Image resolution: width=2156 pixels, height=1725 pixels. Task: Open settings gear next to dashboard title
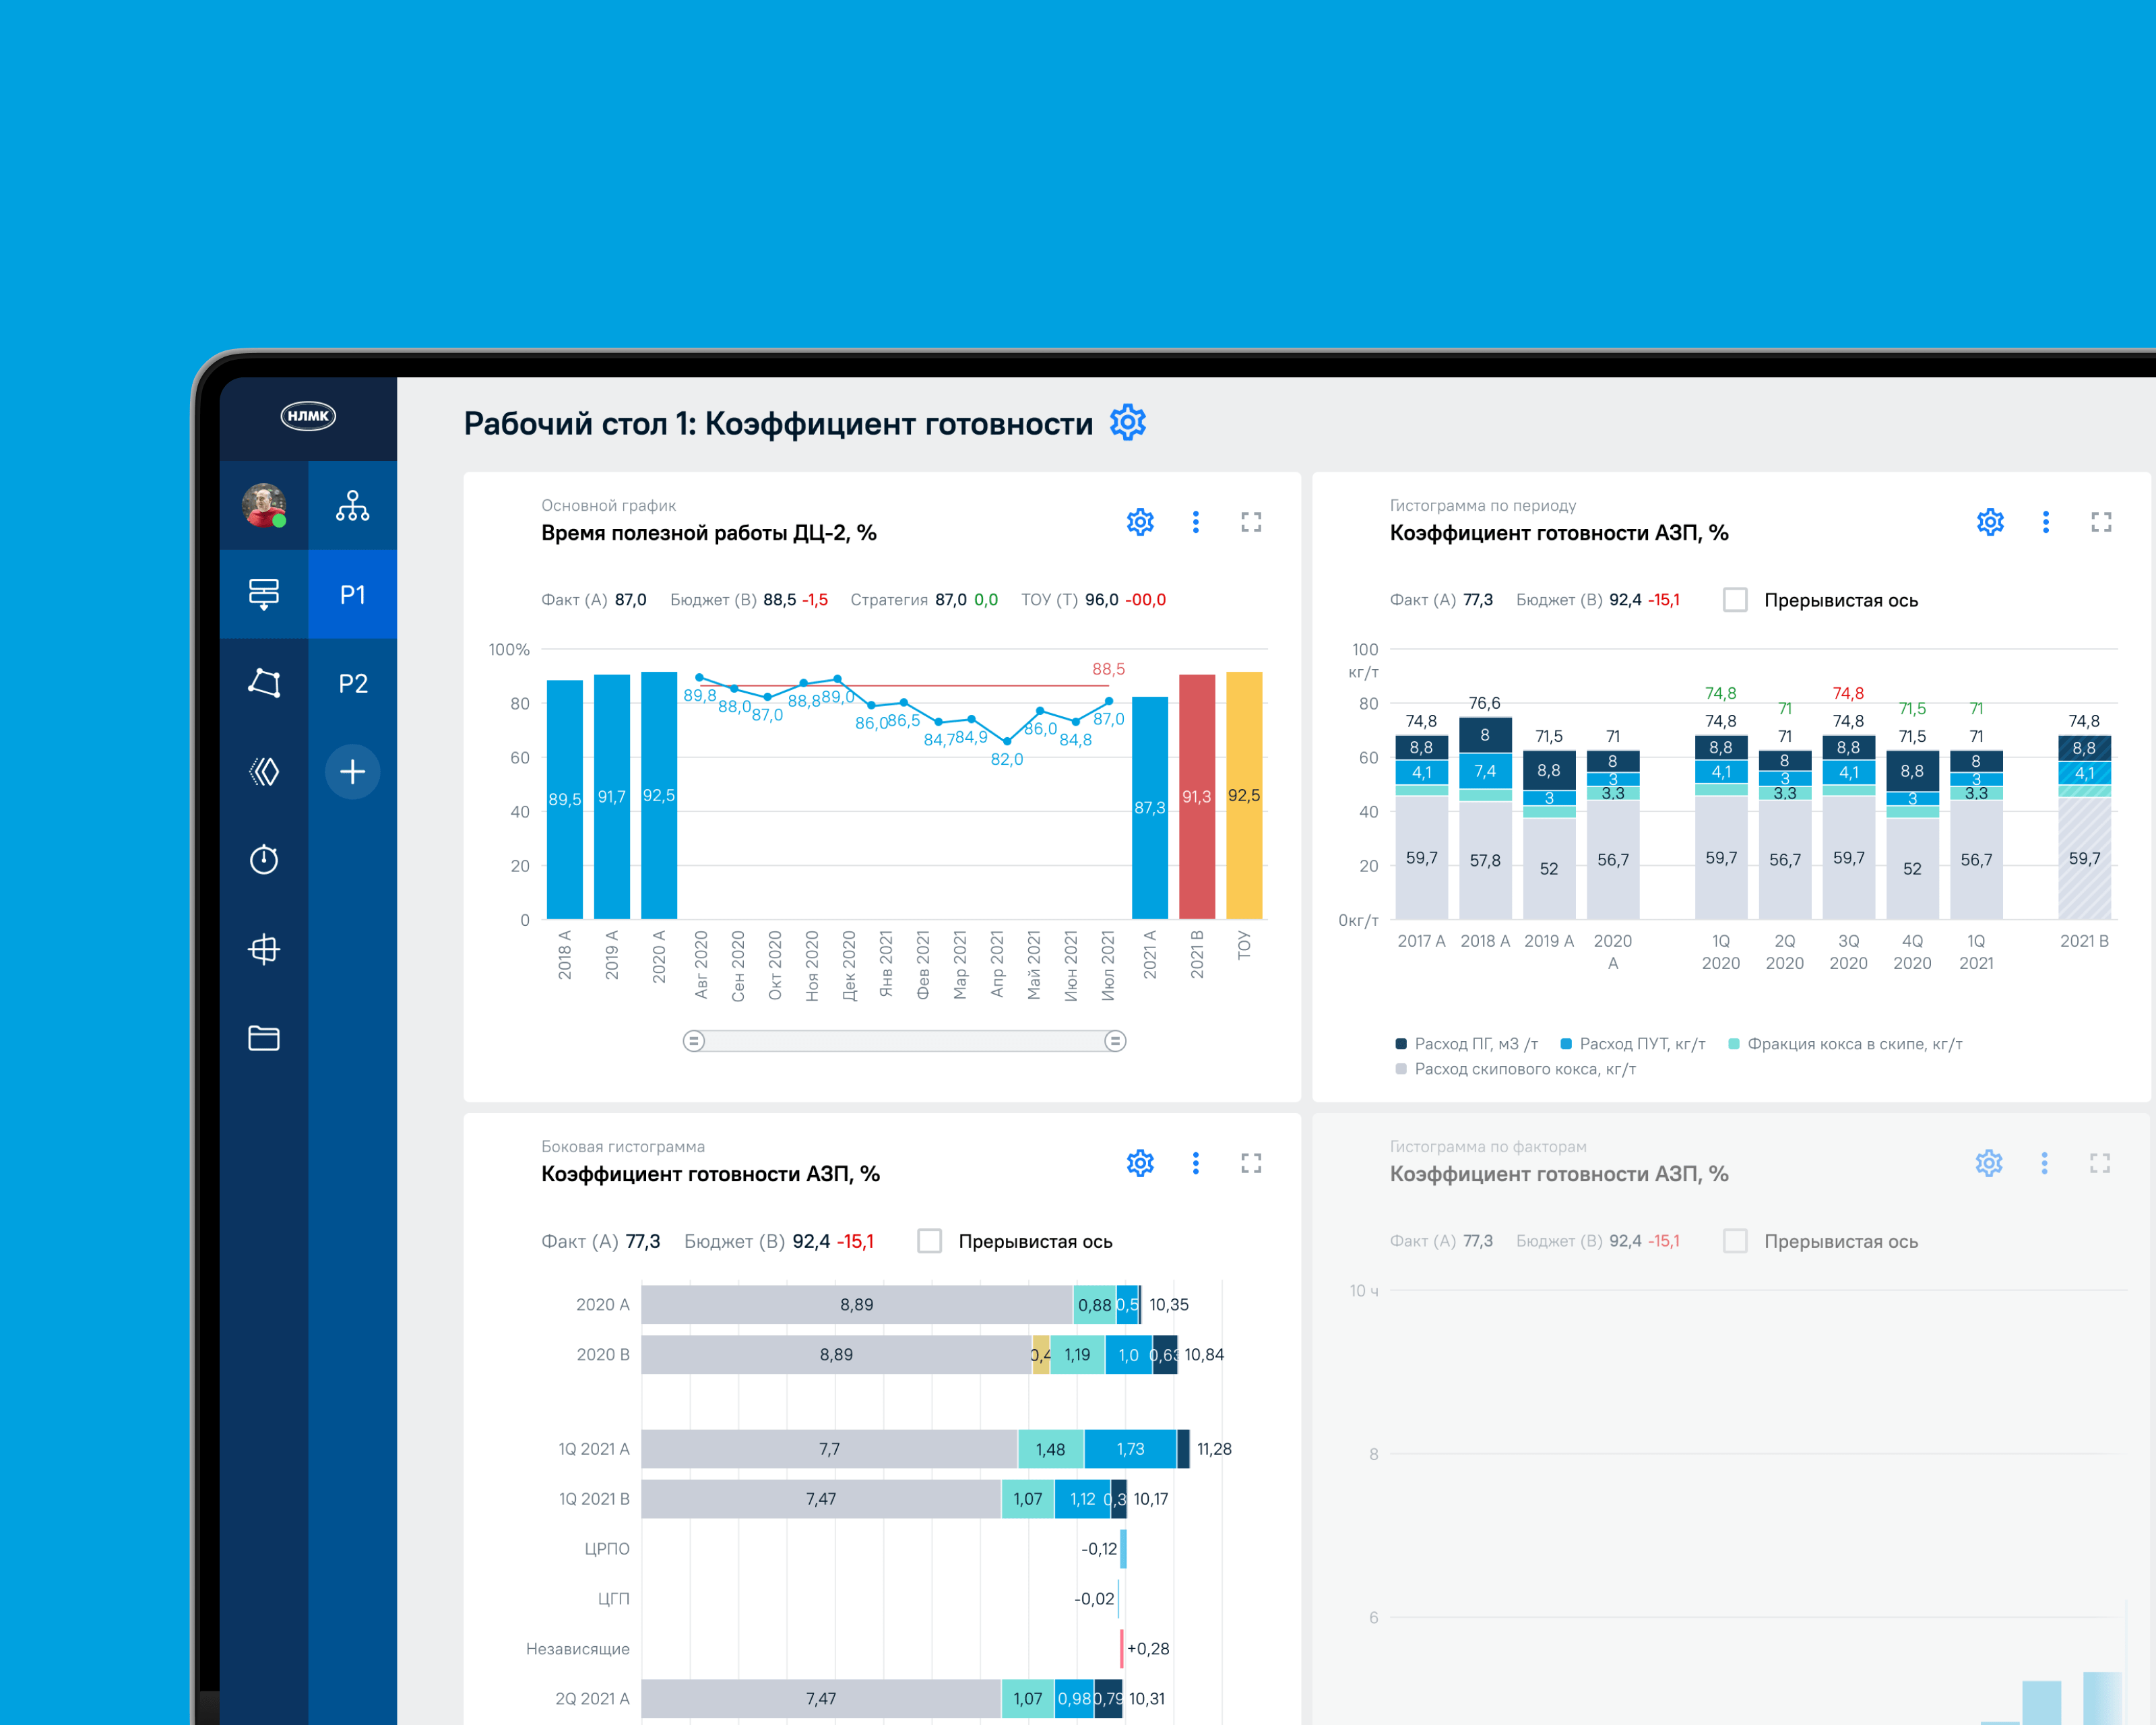[1128, 422]
